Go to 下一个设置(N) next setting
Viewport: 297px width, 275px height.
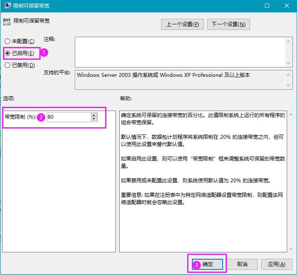[x=229, y=24]
